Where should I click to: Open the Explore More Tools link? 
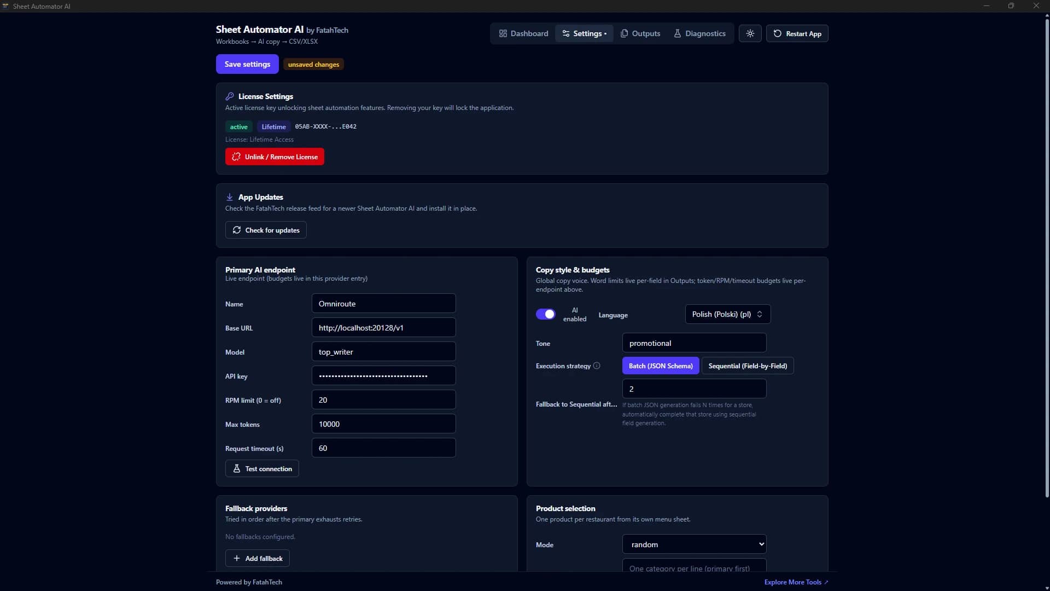point(796,582)
